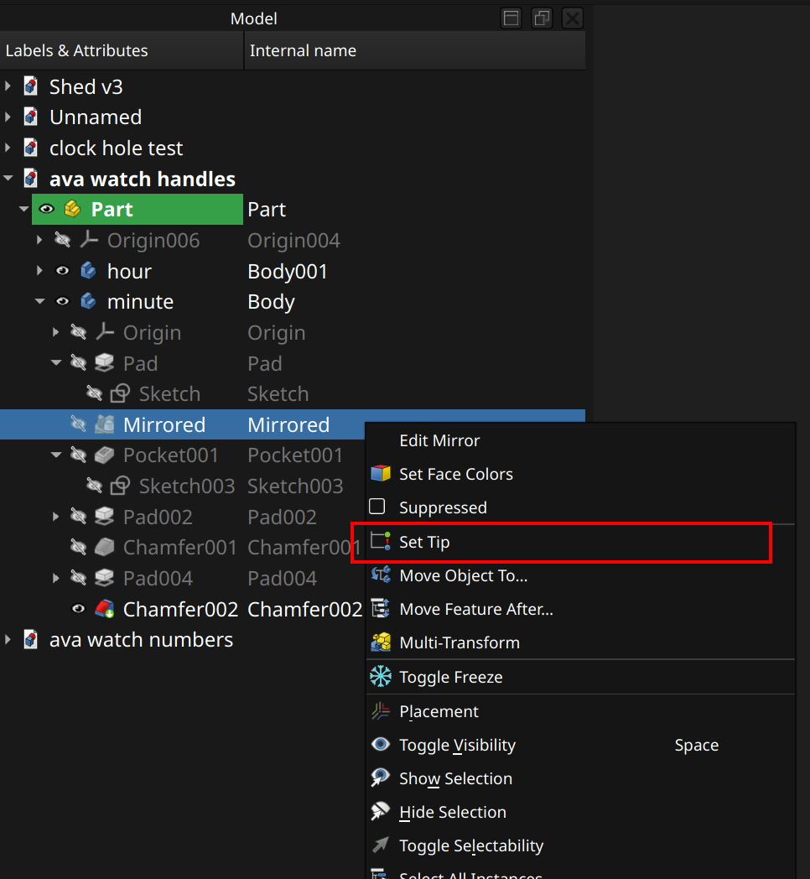The width and height of the screenshot is (810, 879).
Task: Expand the Shed v3 document
Action: coord(8,86)
